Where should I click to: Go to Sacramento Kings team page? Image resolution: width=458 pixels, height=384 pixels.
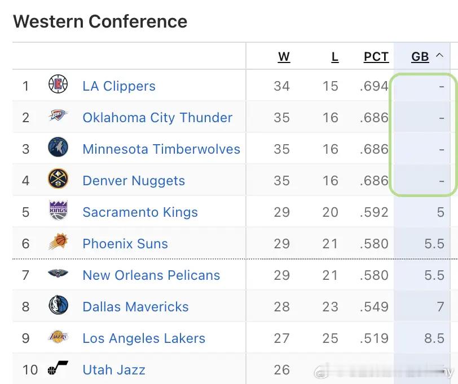(x=140, y=212)
